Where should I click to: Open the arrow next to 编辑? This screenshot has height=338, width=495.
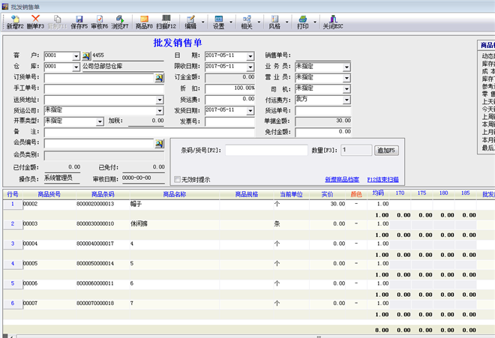(203, 22)
